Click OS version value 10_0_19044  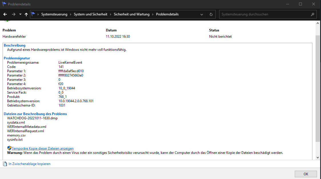point(67,88)
